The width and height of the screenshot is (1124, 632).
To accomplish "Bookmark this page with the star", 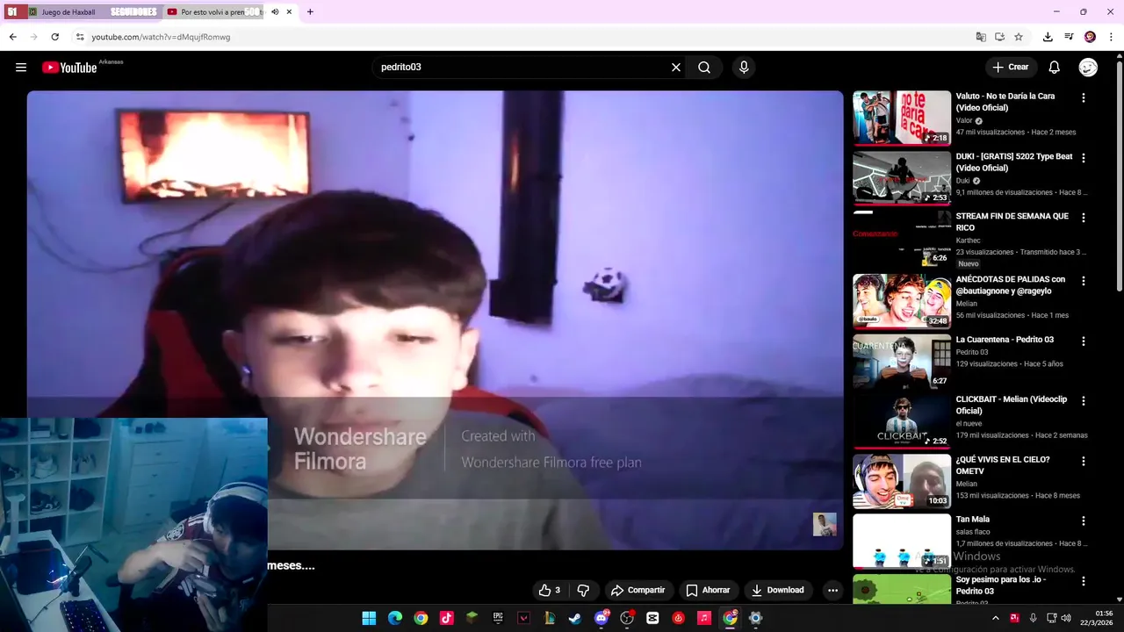I will point(1018,37).
